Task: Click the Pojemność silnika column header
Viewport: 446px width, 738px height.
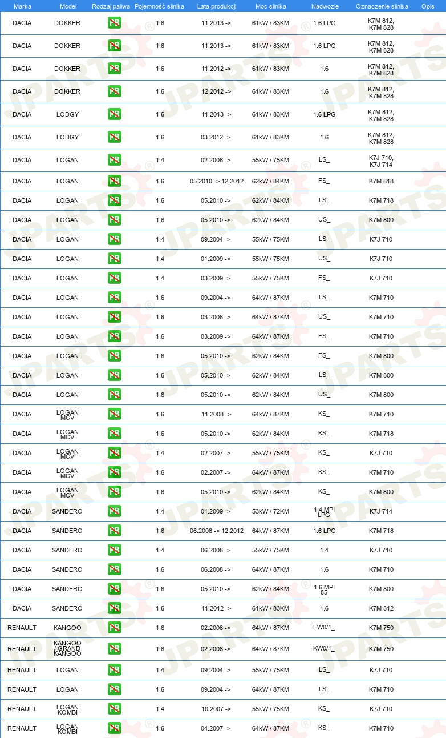Action: point(160,6)
